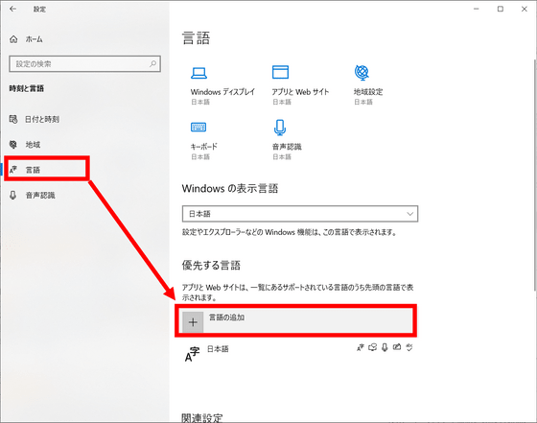537x423 pixels.
Task: Click speech recognition feature icon for 日本語
Action: (x=385, y=347)
